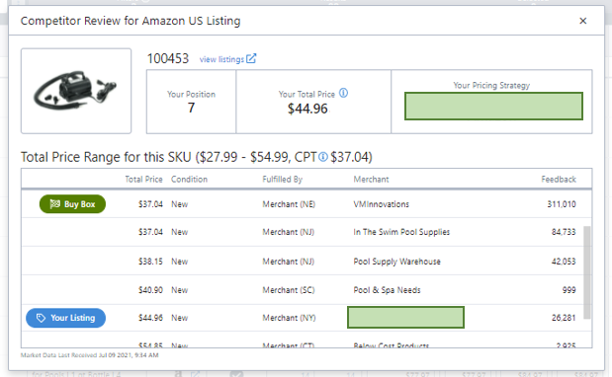The width and height of the screenshot is (612, 377).
Task: Click the VMInnovations merchant row
Action: coord(306,204)
